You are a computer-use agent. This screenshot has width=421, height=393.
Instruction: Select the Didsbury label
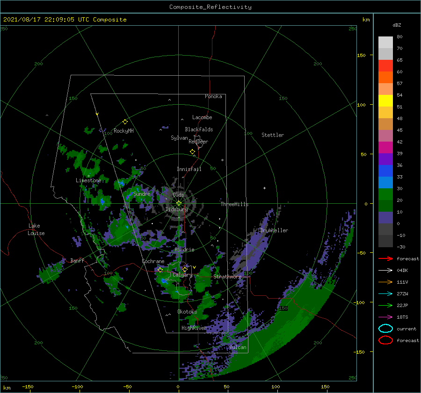pos(177,209)
